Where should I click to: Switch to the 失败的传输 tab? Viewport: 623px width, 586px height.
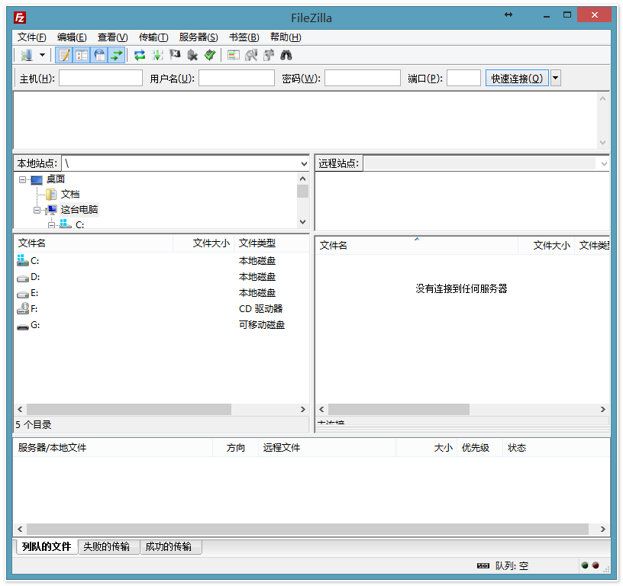108,546
